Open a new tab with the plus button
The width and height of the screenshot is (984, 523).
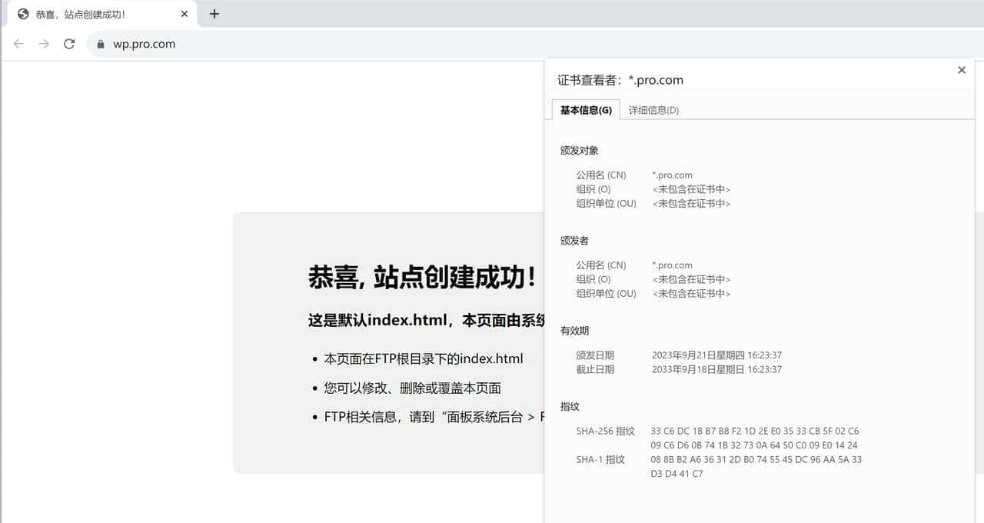[215, 13]
